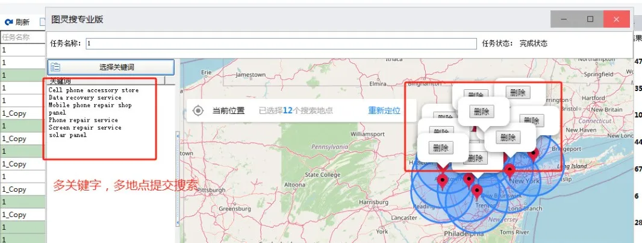Viewport: 642px width, 243px height.
Task: Click the Toms River map label
Action: pyautogui.click(x=515, y=232)
